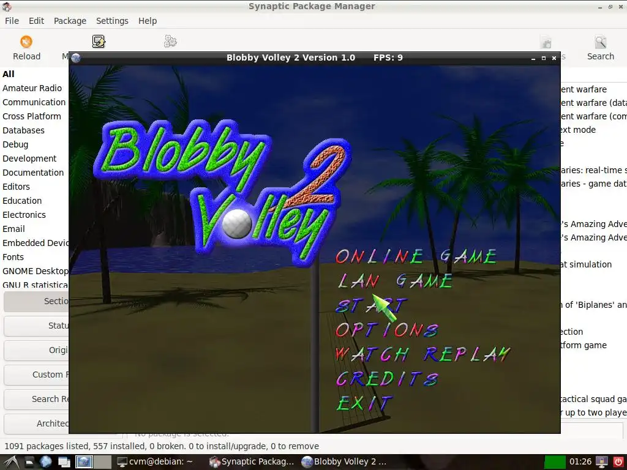This screenshot has width=627, height=470.
Task: Switch to first workspace in pager
Action: click(x=84, y=462)
